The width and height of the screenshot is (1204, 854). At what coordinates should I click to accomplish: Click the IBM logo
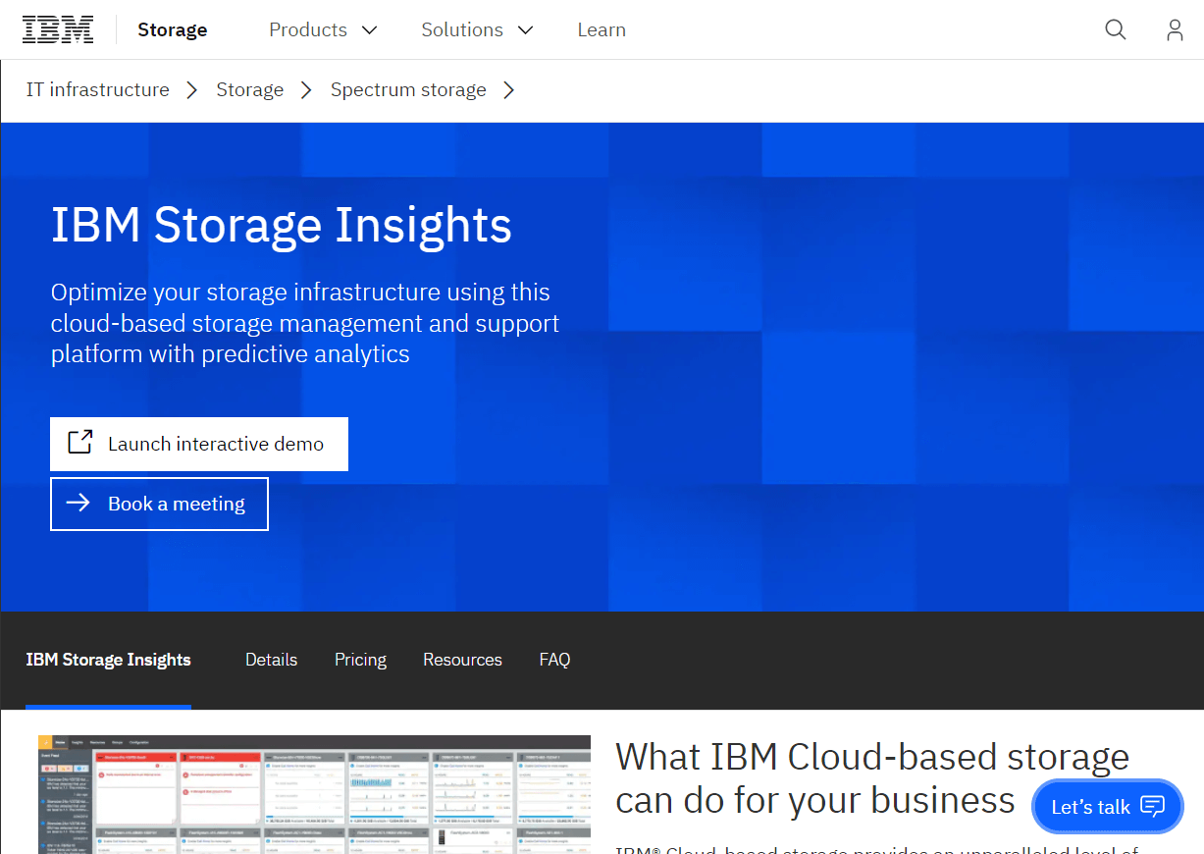point(58,29)
